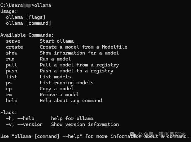Image resolution: width=191 pixels, height=142 pixels.
Task: Click the "pull" command name
Action: 12,65
